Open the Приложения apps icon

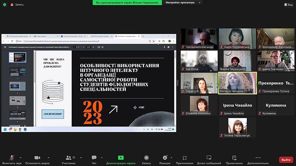tap(184, 158)
